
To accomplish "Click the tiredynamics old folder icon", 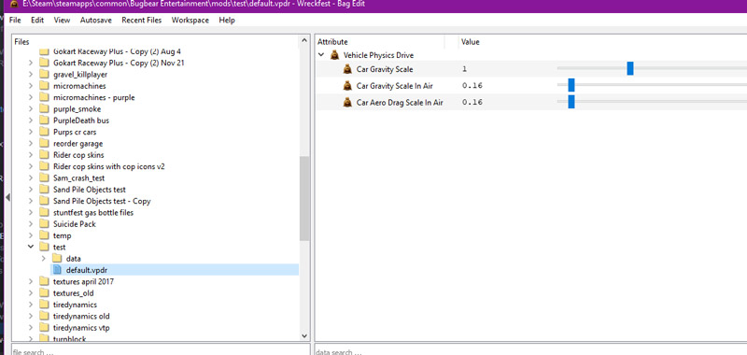I will pos(44,316).
